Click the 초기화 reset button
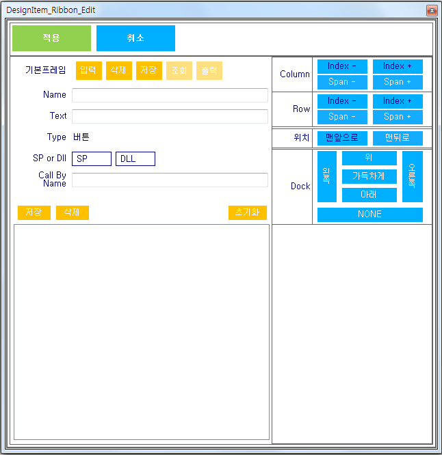The image size is (442, 455). [x=248, y=212]
